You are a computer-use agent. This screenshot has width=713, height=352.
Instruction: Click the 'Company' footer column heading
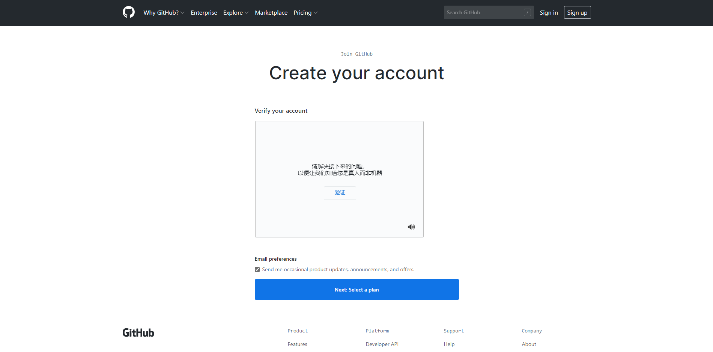(x=532, y=331)
